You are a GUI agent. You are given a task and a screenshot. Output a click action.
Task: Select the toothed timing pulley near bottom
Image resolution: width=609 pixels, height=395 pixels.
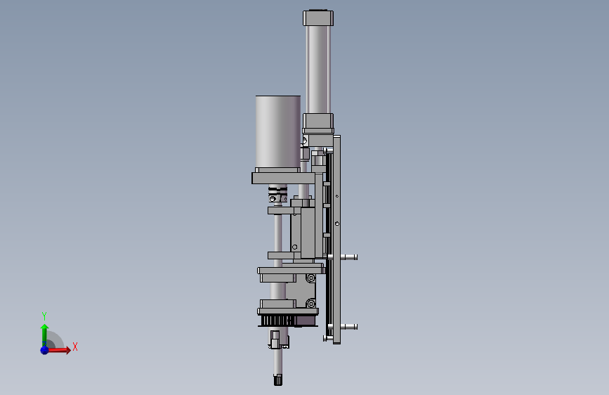coord(277,320)
